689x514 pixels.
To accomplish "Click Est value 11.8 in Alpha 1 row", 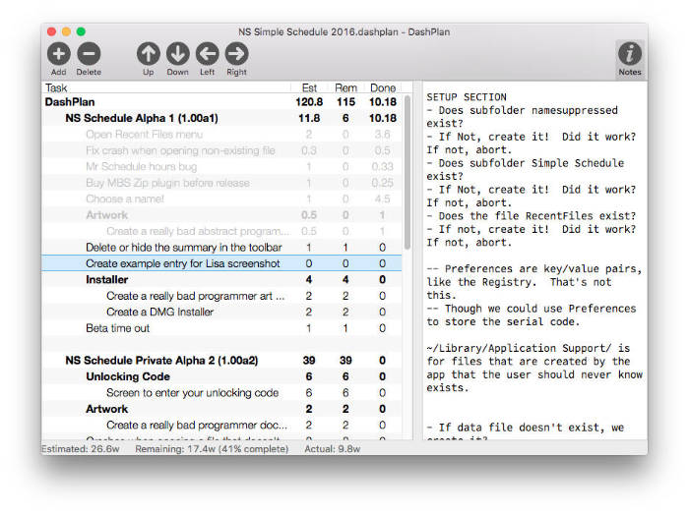I will click(x=309, y=118).
